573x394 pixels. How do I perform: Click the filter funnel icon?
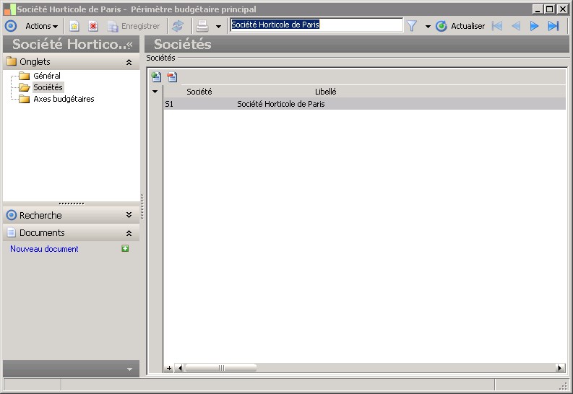[x=412, y=26]
